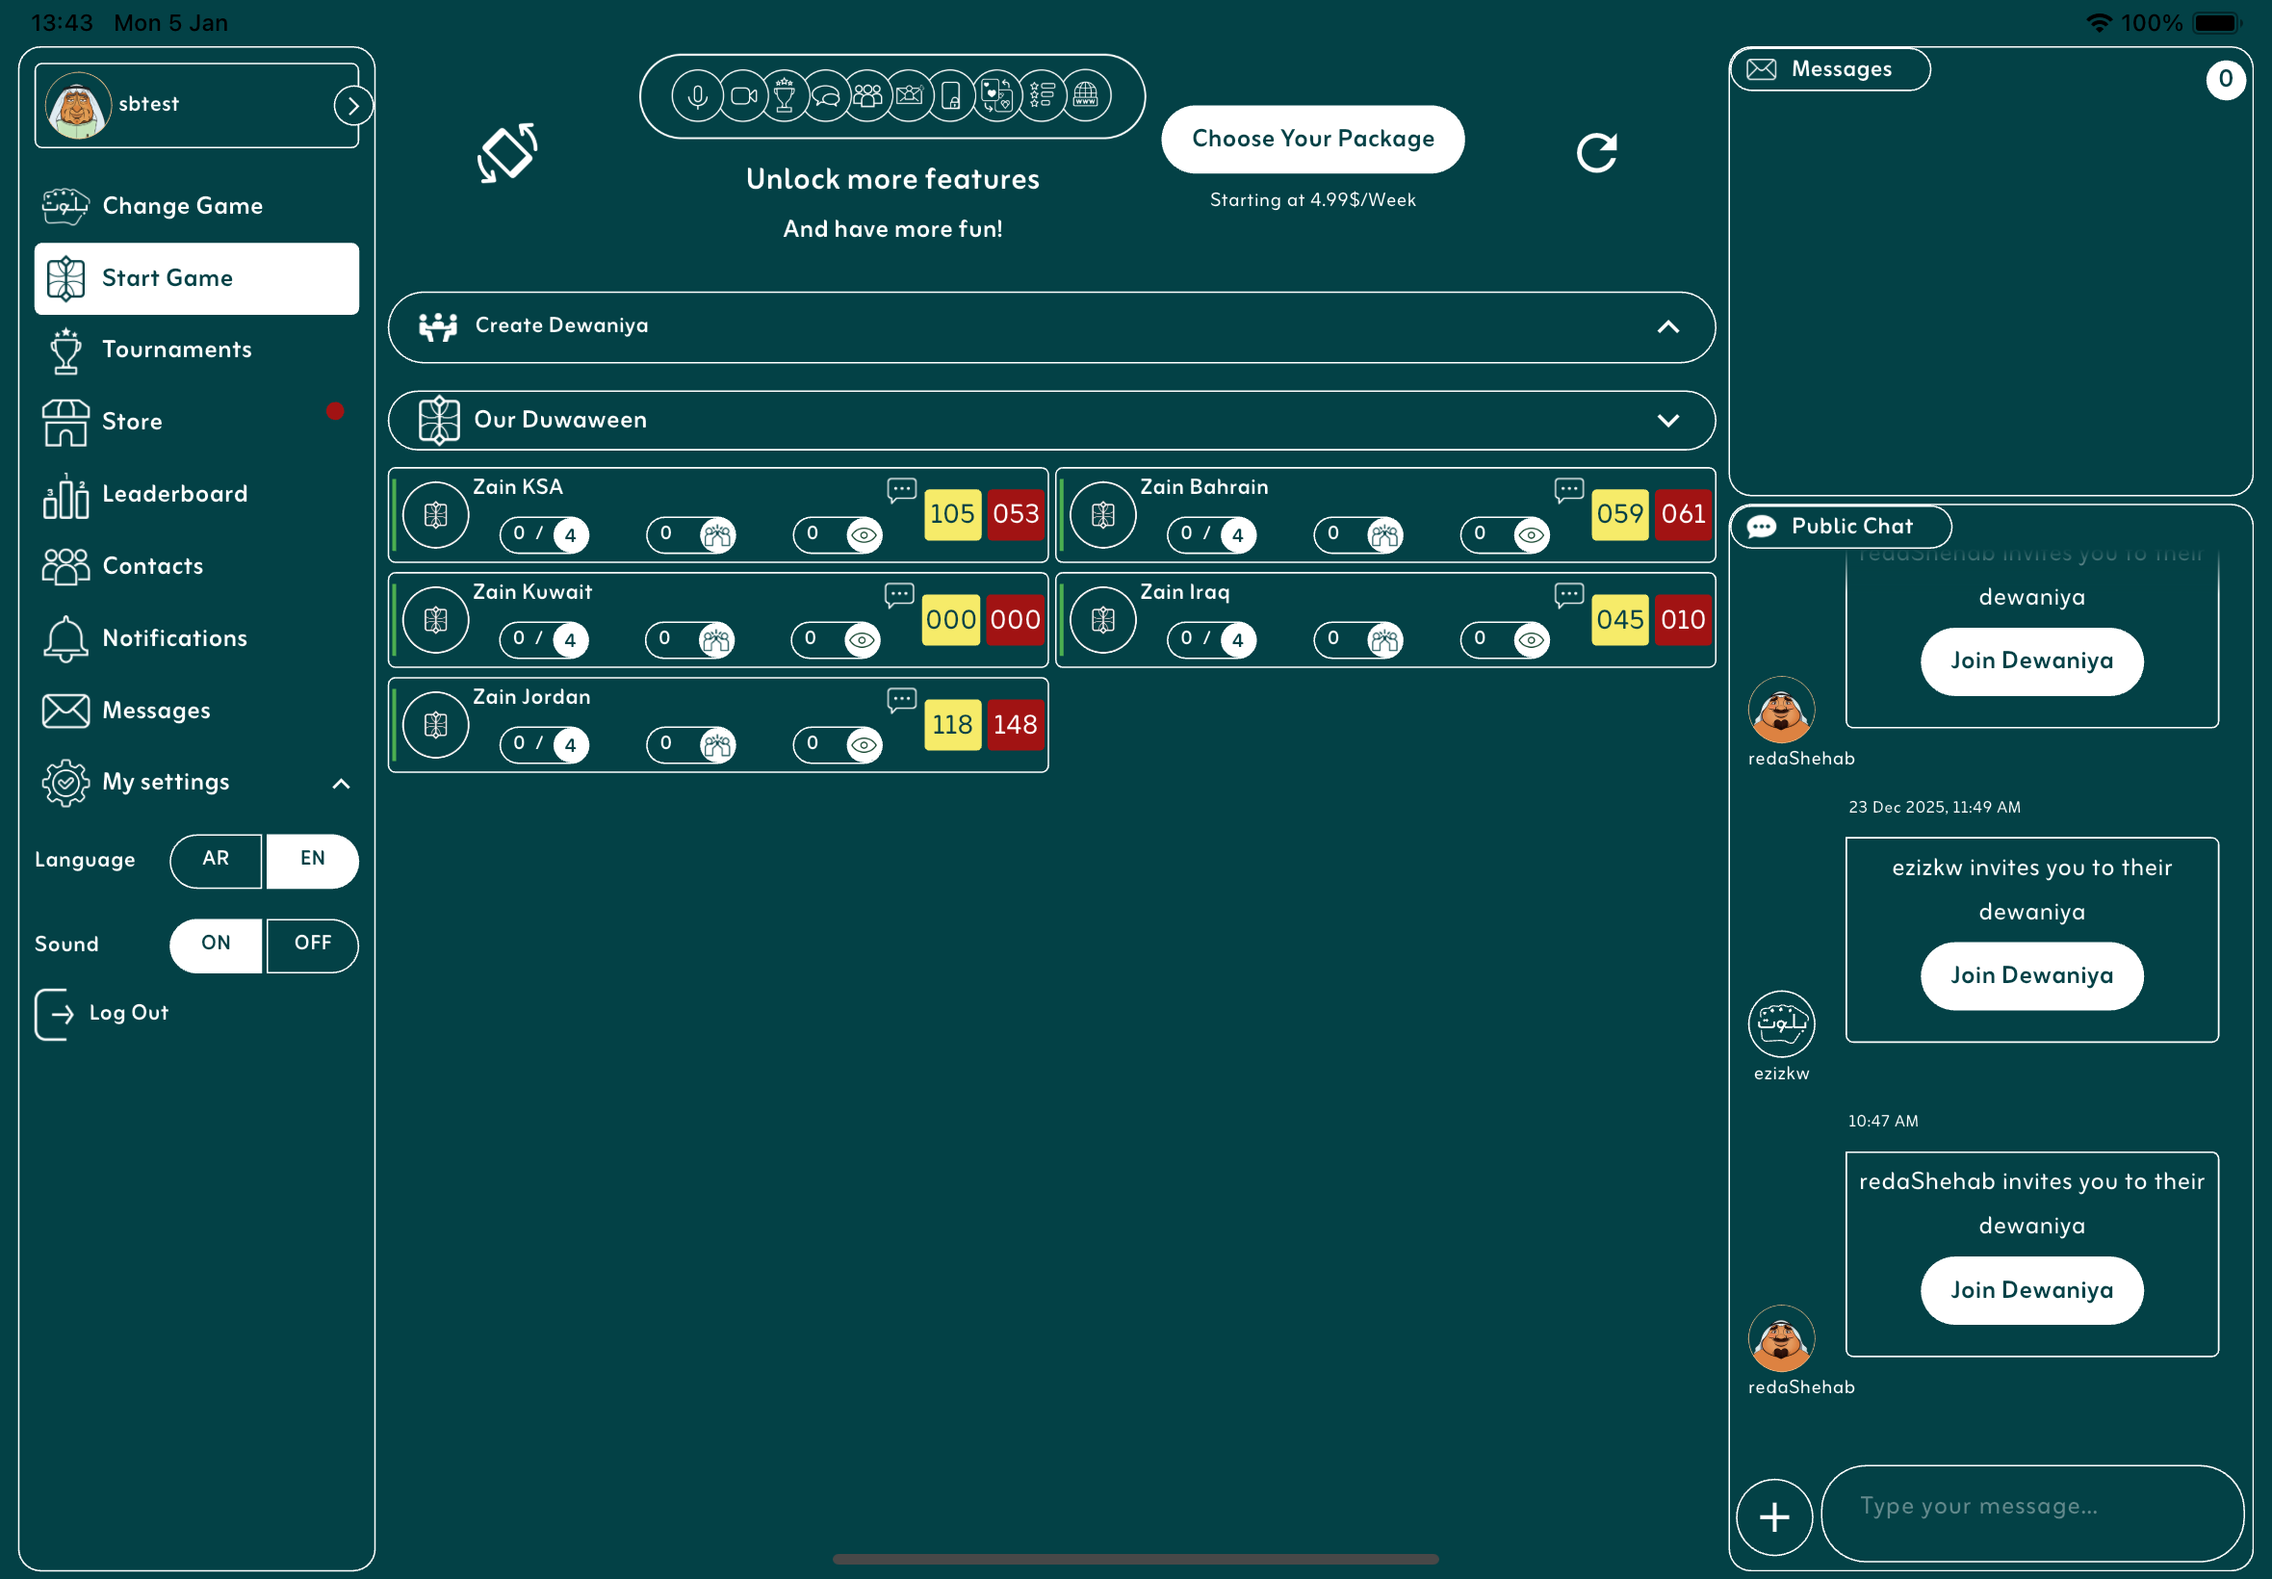Go to Leaderboard in sidebar
This screenshot has height=1579, width=2272.
174,495
